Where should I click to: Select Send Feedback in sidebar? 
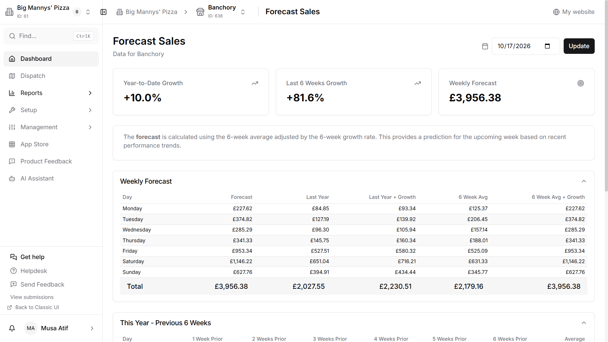pyautogui.click(x=42, y=285)
